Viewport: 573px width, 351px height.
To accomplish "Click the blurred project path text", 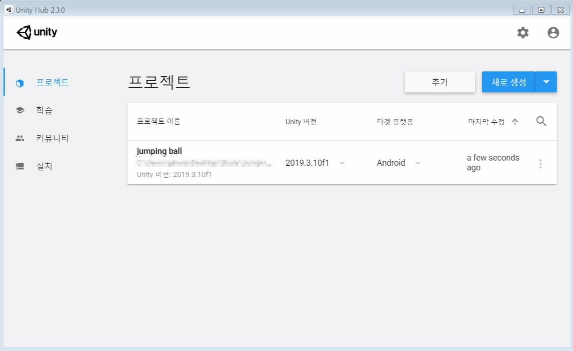I will pyautogui.click(x=204, y=163).
